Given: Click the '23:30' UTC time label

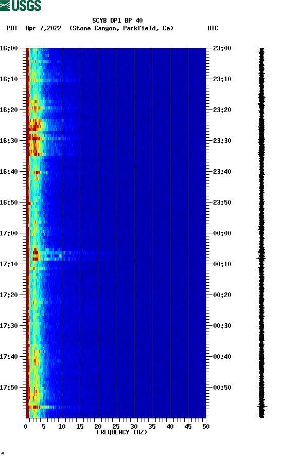Looking at the screenshot, I should click(222, 140).
